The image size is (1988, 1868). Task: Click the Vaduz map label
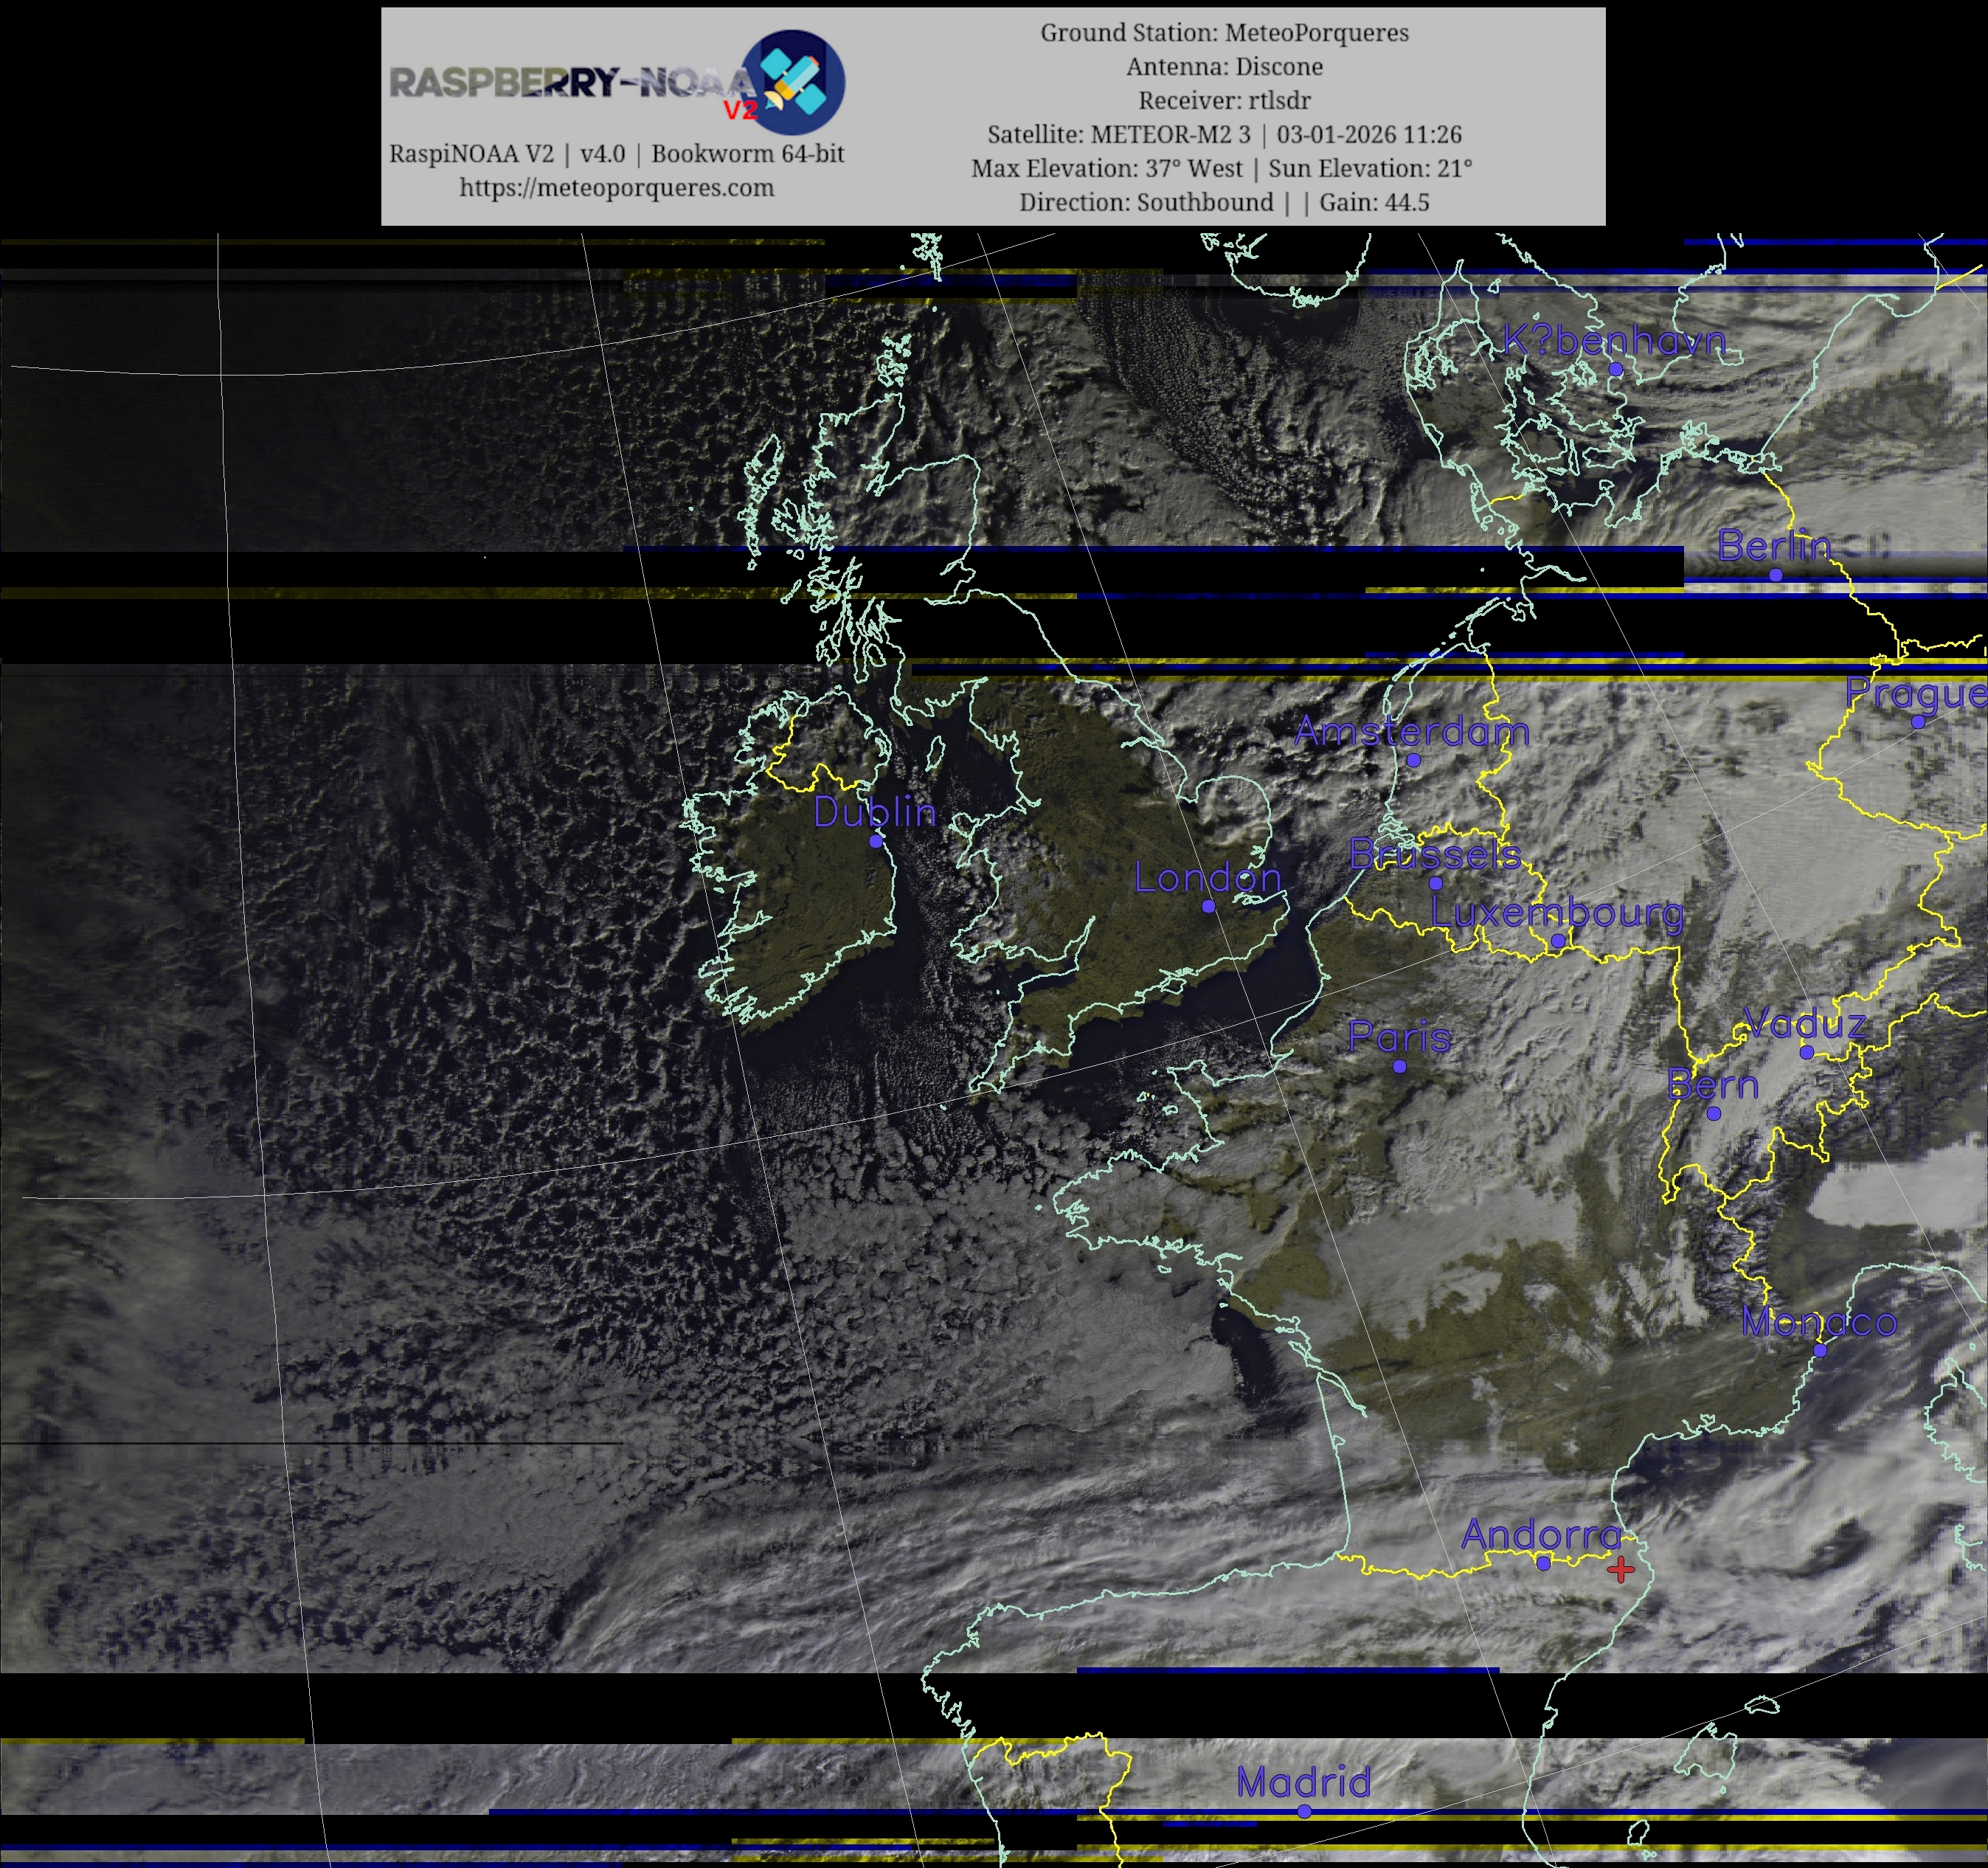[x=1804, y=1024]
